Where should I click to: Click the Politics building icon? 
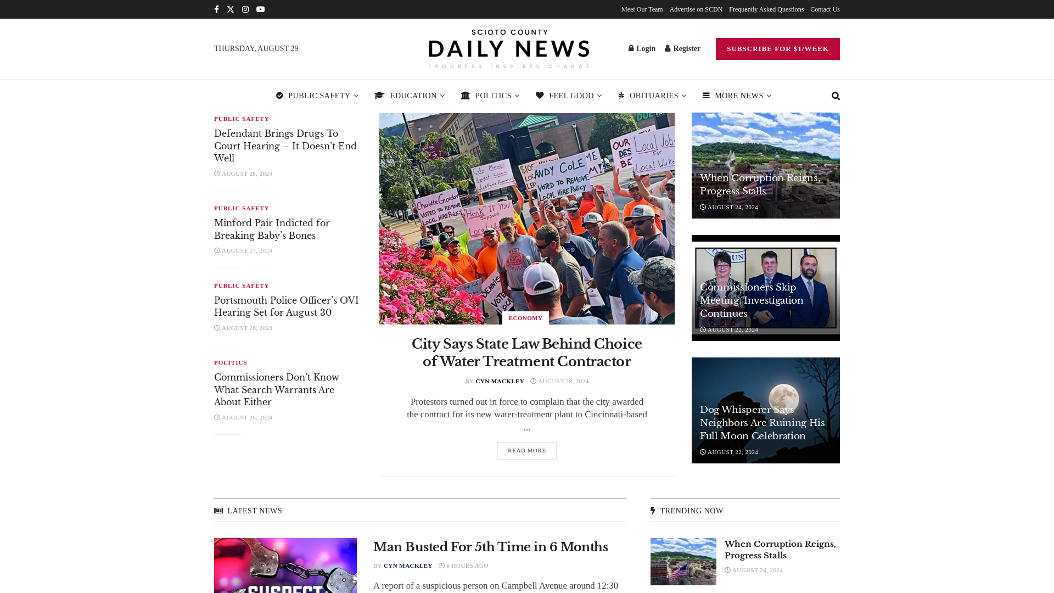click(x=466, y=96)
